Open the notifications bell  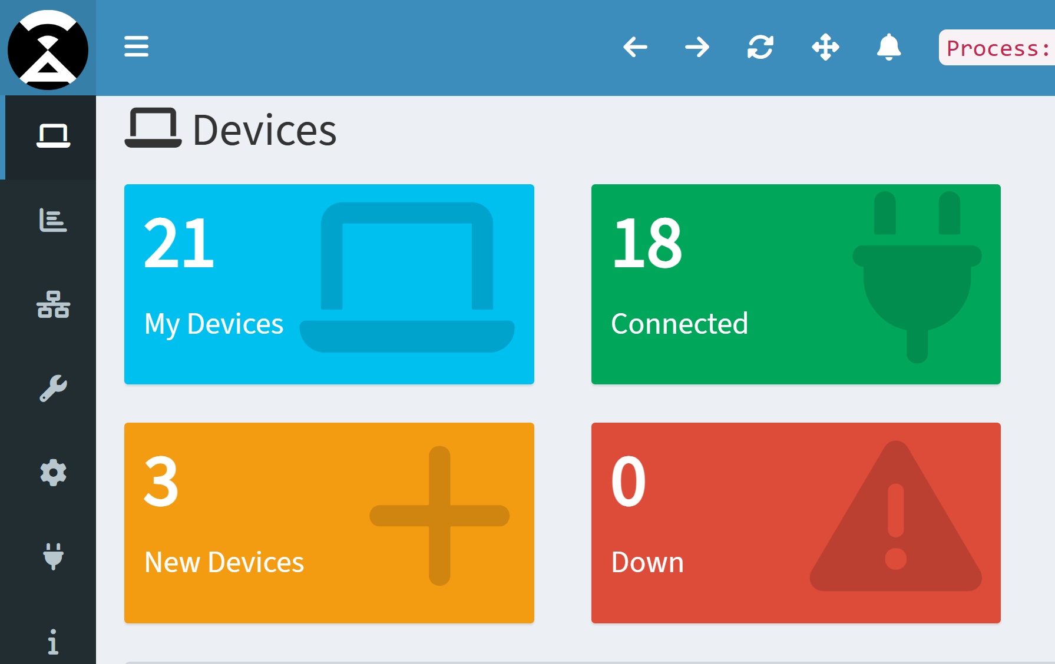click(x=889, y=47)
